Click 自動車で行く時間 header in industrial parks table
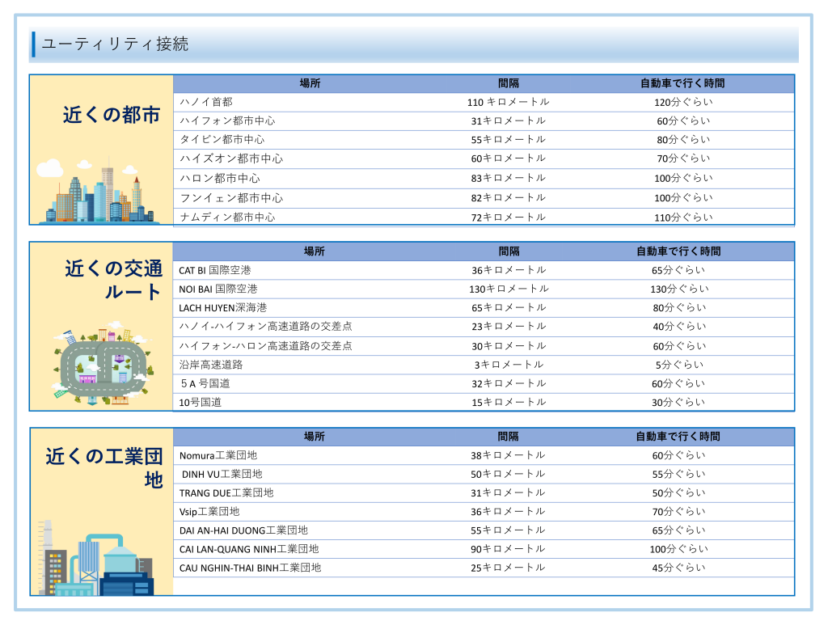 point(678,437)
